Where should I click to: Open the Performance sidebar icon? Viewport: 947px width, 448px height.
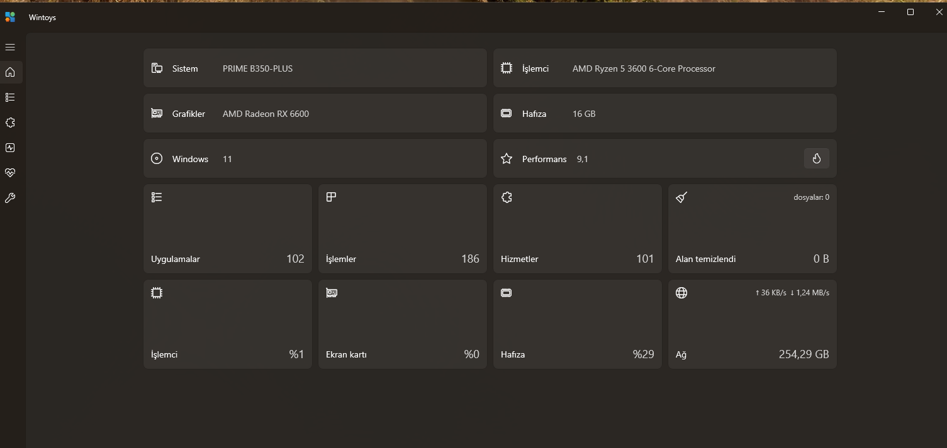pyautogui.click(x=10, y=148)
